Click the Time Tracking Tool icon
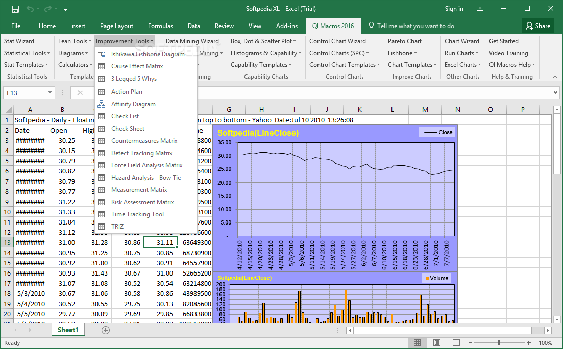 [102, 214]
